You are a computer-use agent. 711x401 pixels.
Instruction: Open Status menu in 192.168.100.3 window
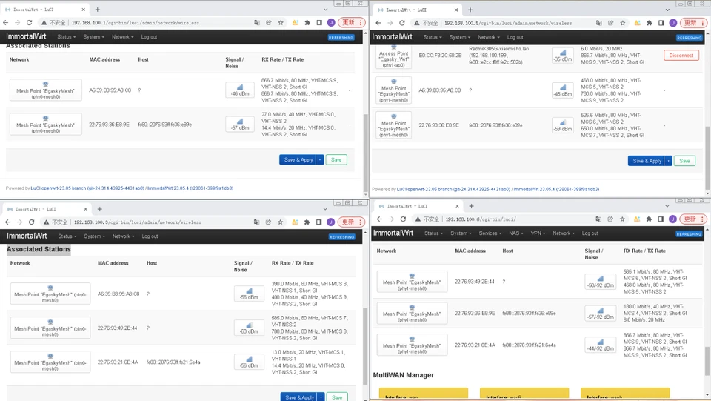(x=67, y=236)
